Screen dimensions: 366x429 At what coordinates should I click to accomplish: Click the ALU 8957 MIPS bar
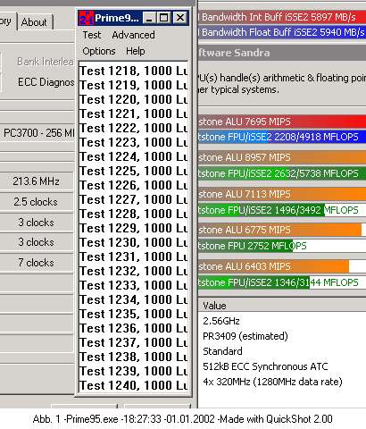tap(282, 157)
